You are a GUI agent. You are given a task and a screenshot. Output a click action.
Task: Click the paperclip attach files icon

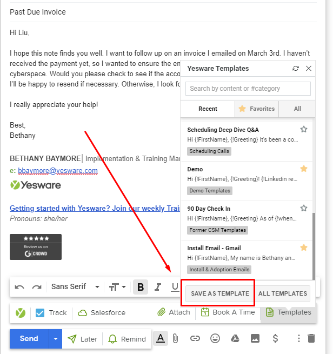pyautogui.click(x=175, y=338)
